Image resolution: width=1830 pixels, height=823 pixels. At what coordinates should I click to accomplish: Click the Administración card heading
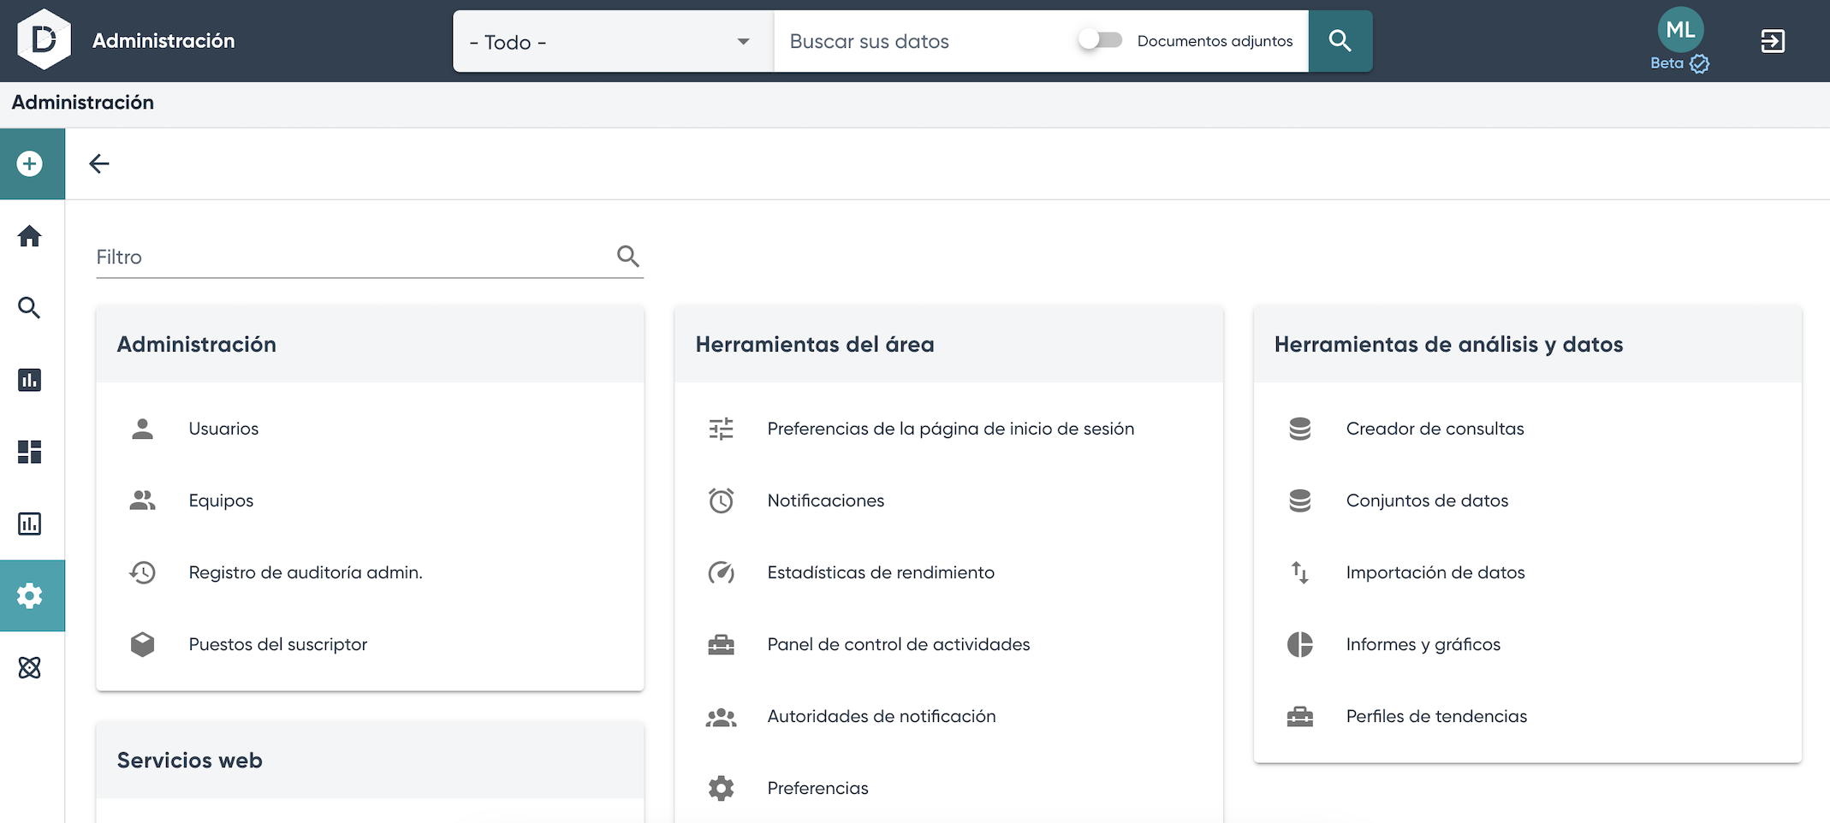tap(197, 344)
